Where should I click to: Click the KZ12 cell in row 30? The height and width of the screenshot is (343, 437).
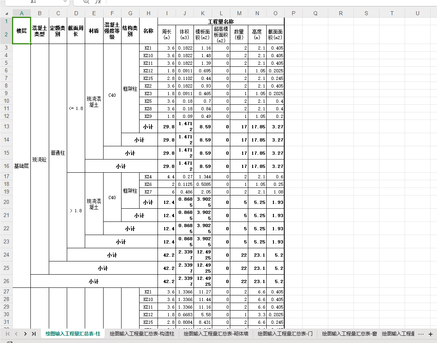point(149,315)
